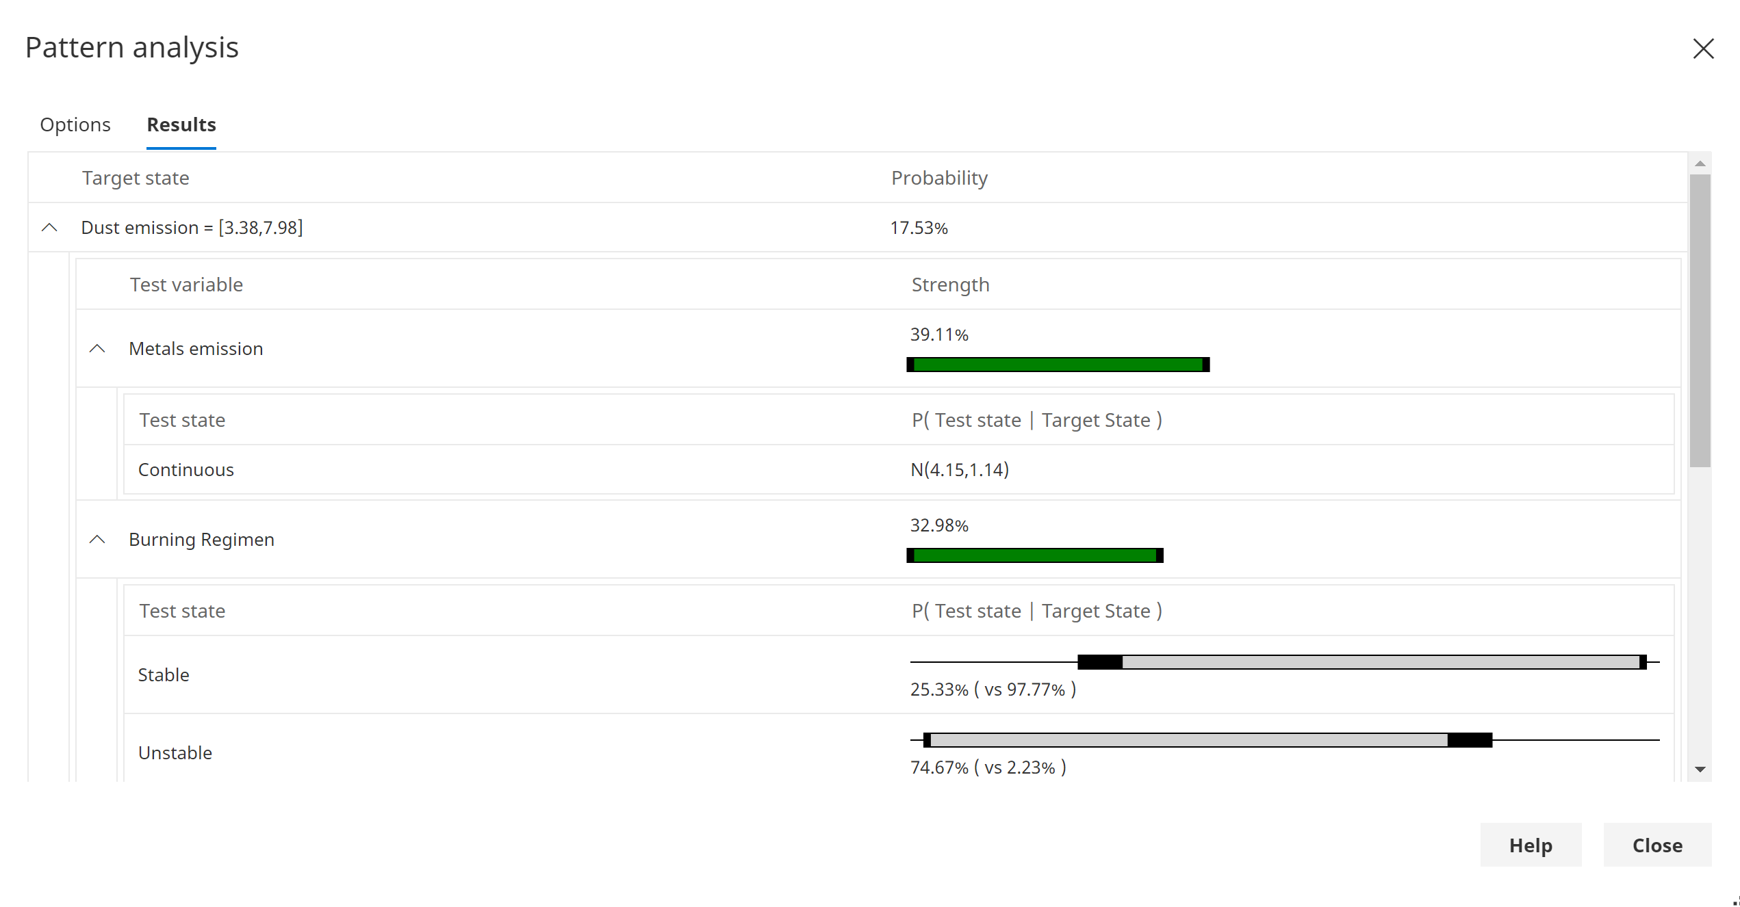Close the dialog using the X icon
The image size is (1740, 907).
point(1703,49)
